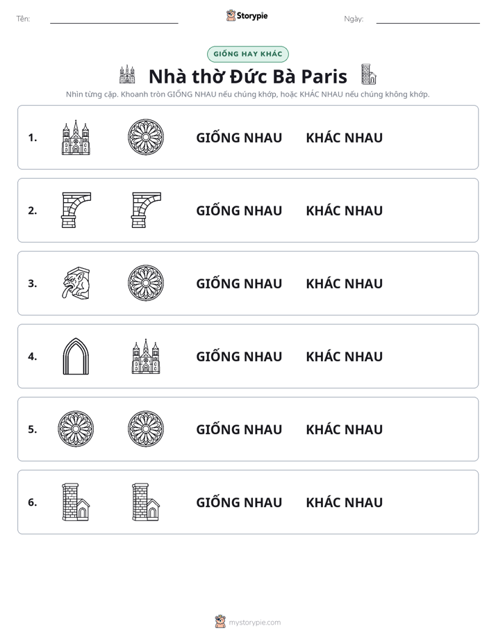The width and height of the screenshot is (496, 642).
Task: Click the tower icon right of the title
Action: point(369,74)
